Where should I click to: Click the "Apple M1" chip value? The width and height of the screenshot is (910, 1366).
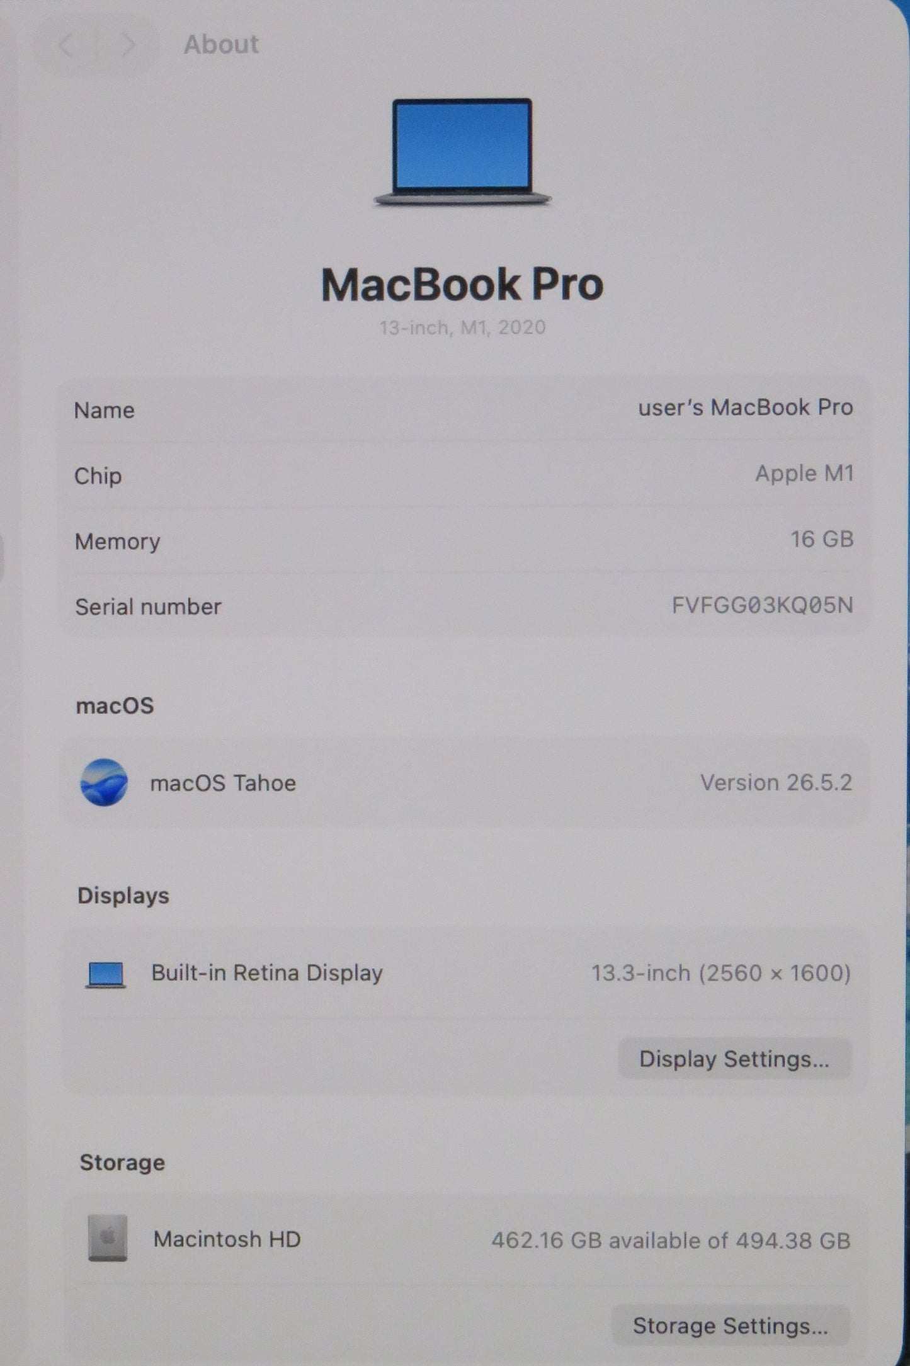pyautogui.click(x=804, y=474)
